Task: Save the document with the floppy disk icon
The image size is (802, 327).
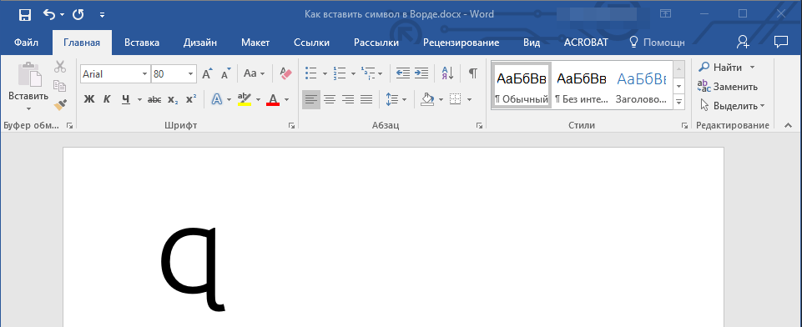Action: click(x=24, y=15)
